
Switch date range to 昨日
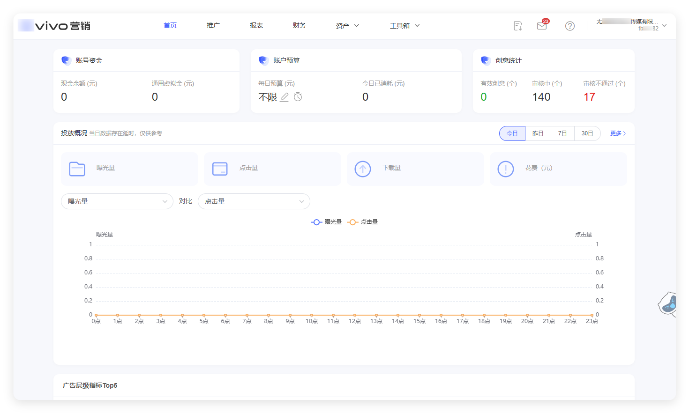[x=538, y=133]
